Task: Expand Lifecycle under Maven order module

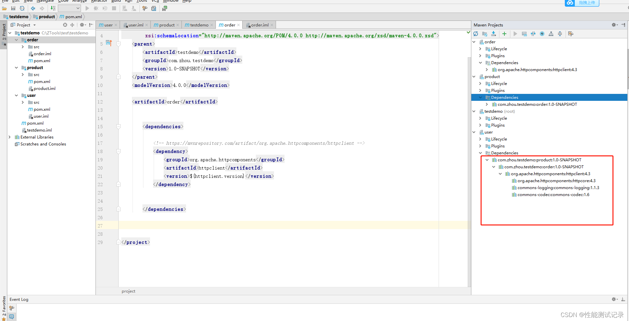Action: pyautogui.click(x=480, y=49)
